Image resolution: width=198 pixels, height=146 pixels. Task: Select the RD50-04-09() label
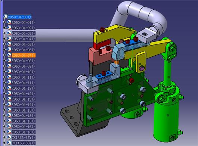(23, 66)
